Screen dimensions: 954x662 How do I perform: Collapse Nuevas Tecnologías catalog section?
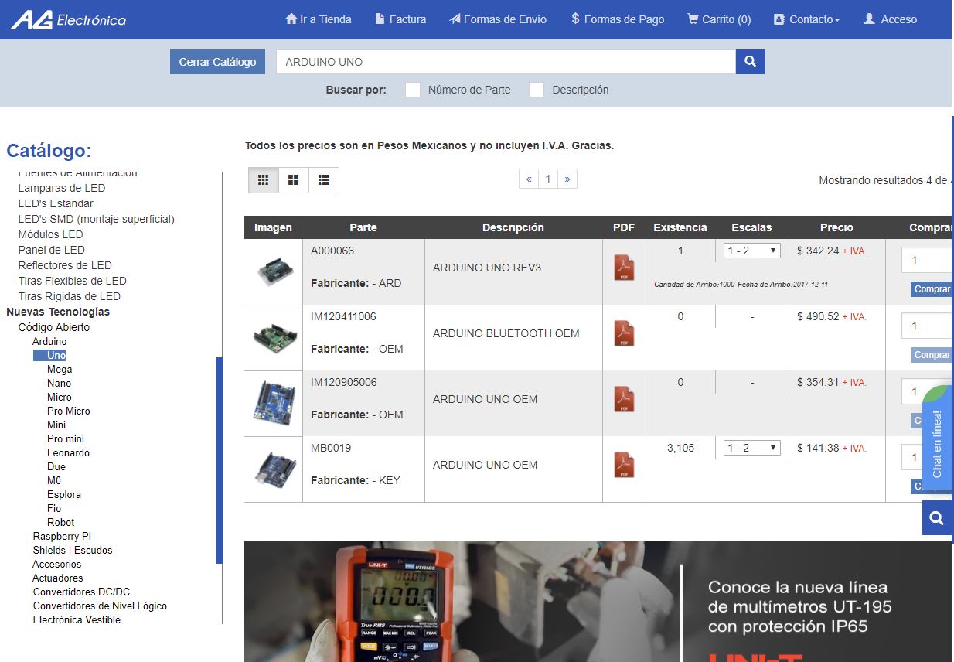[x=58, y=312]
